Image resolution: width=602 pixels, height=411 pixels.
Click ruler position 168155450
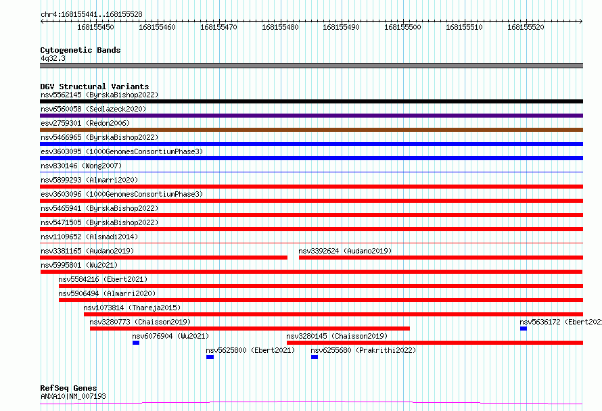click(95, 27)
